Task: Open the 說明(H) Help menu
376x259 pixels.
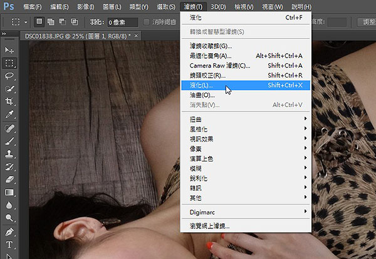Action: pos(301,7)
